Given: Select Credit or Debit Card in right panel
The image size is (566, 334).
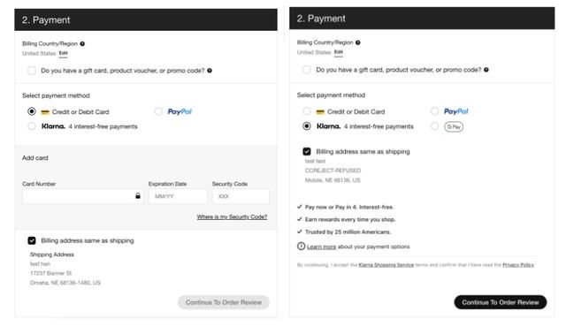Looking at the screenshot, I should click(x=307, y=111).
